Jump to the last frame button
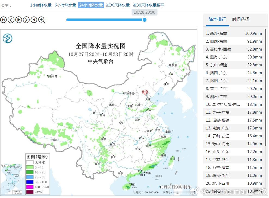269x198 pixels. coord(34,20)
